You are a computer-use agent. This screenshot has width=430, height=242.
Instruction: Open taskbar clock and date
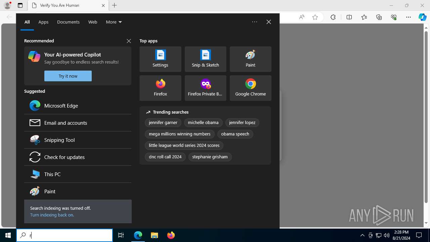tap(401, 235)
